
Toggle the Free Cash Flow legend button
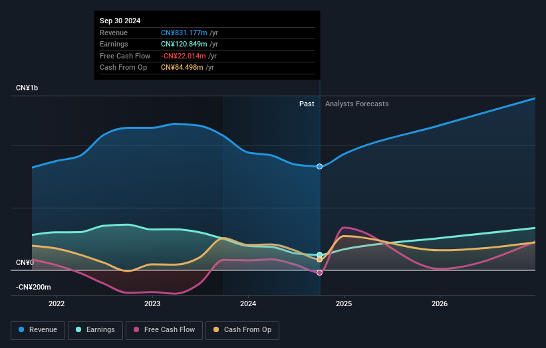pos(164,330)
